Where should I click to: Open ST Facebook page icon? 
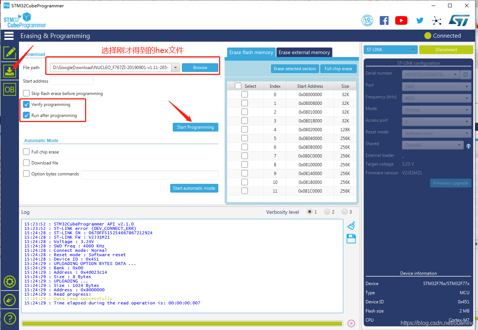click(384, 20)
